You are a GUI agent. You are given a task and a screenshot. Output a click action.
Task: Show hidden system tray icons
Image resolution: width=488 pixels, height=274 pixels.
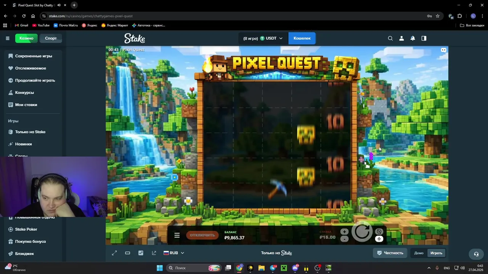pos(429,268)
